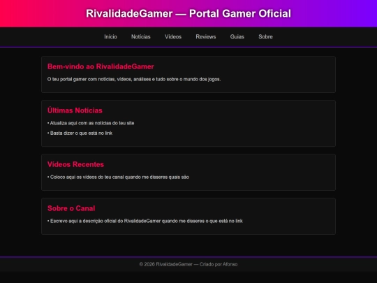Screen dimensions: 377x283
Task: Click the Últimas Notícias heading
Action: [75, 110]
